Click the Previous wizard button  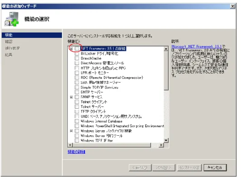pos(140,168)
